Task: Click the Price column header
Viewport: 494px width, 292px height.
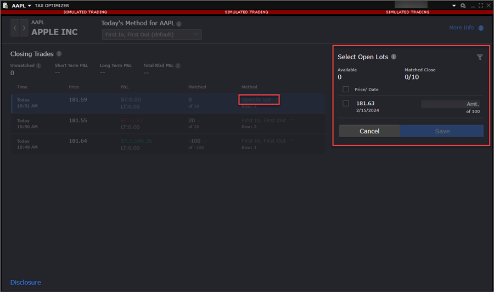Action: (74, 87)
